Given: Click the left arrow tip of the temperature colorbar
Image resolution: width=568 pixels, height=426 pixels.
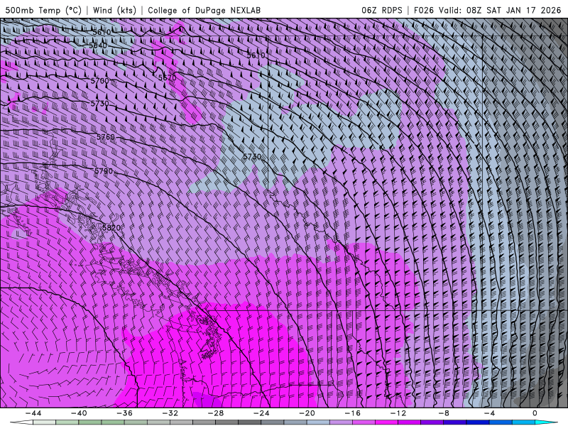Looking at the screenshot, I should point(14,422).
